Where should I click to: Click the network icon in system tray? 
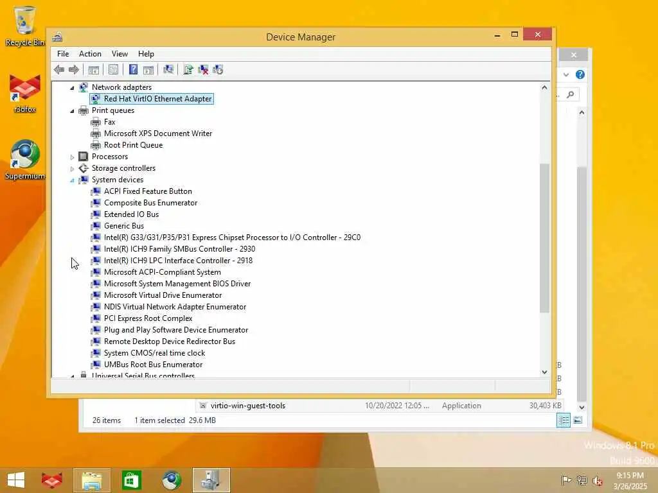coord(582,480)
